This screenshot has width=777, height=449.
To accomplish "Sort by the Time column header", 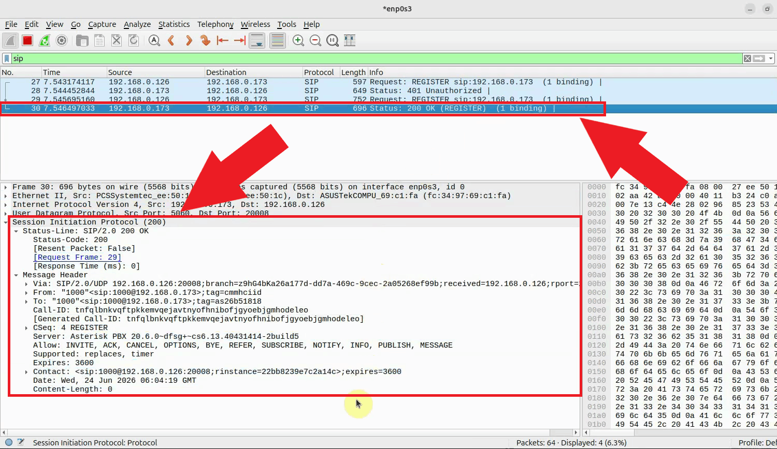I will (x=74, y=72).
